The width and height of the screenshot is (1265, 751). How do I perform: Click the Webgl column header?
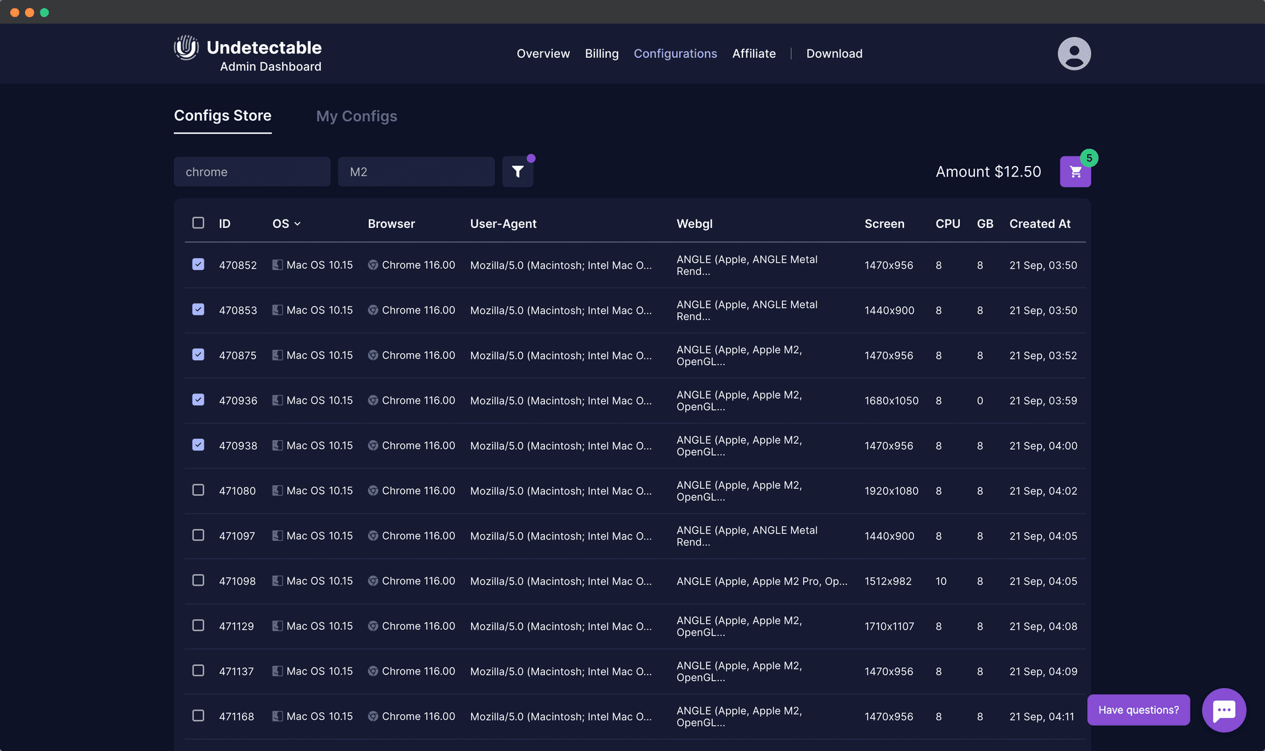tap(694, 224)
